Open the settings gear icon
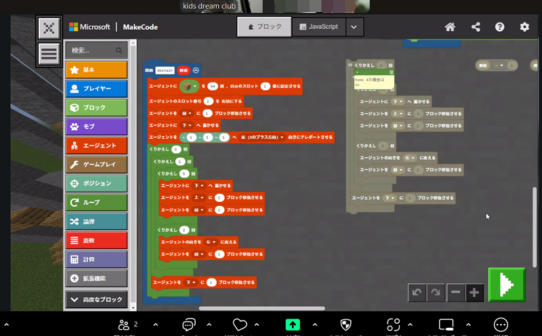 [x=524, y=27]
